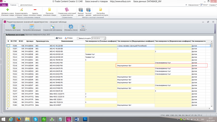Open Photoshop from taskbar

point(85,119)
